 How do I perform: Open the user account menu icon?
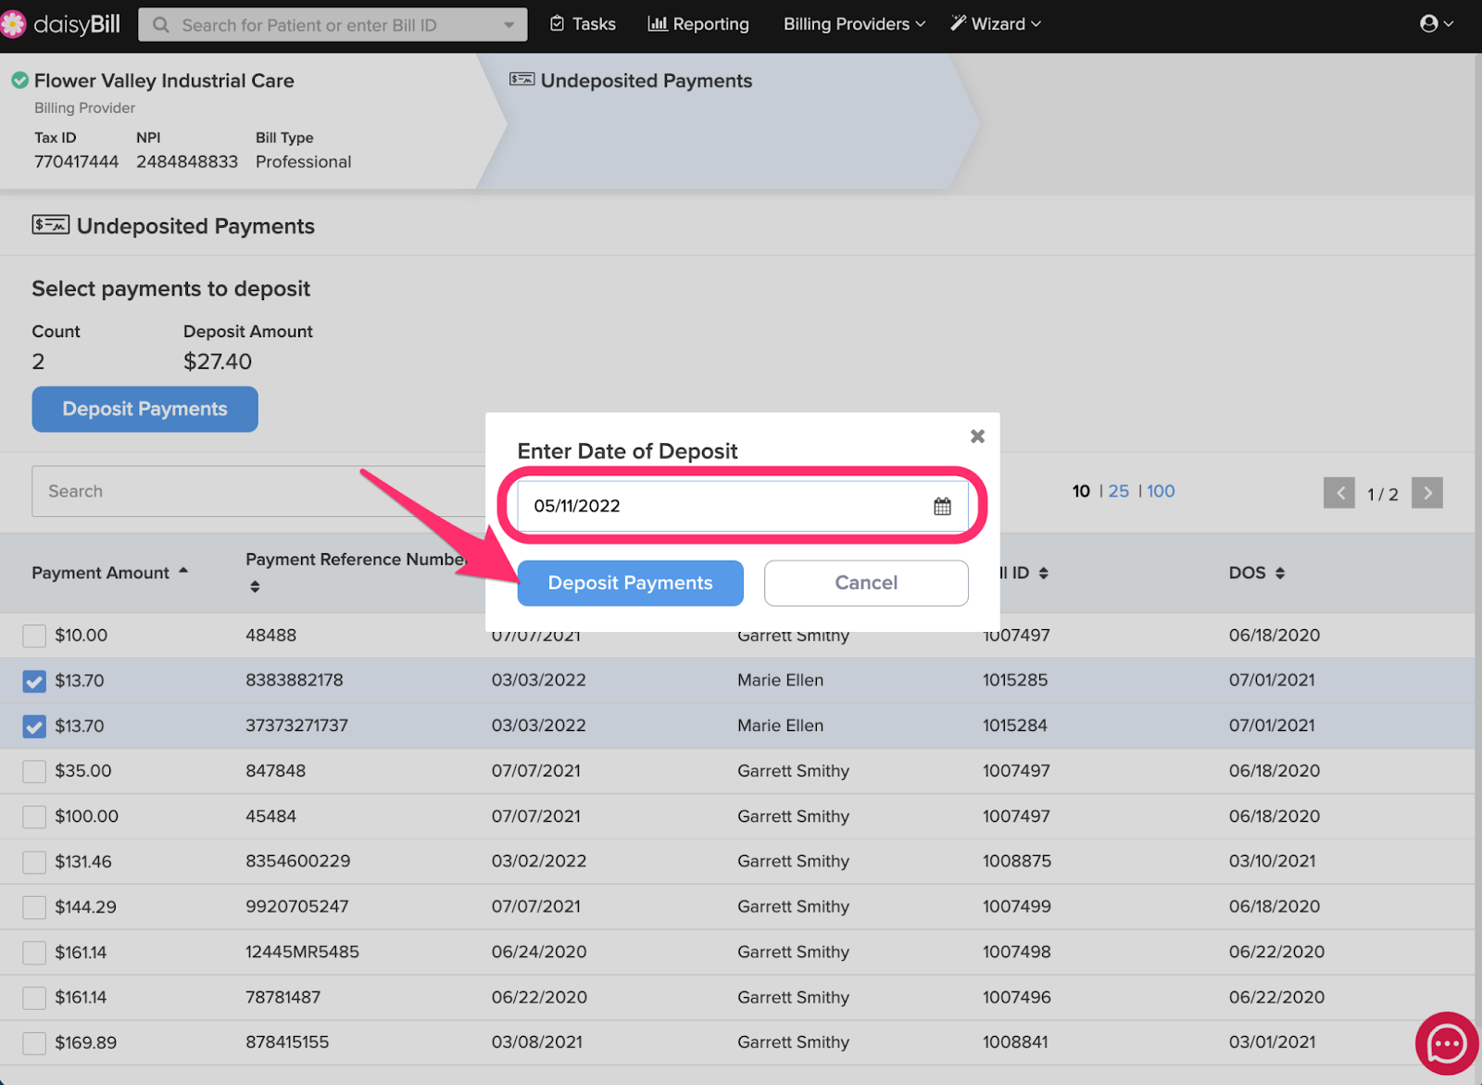click(1436, 24)
